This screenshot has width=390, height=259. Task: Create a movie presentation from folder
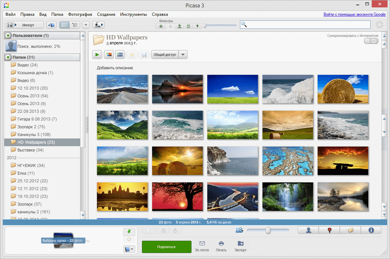click(x=120, y=54)
